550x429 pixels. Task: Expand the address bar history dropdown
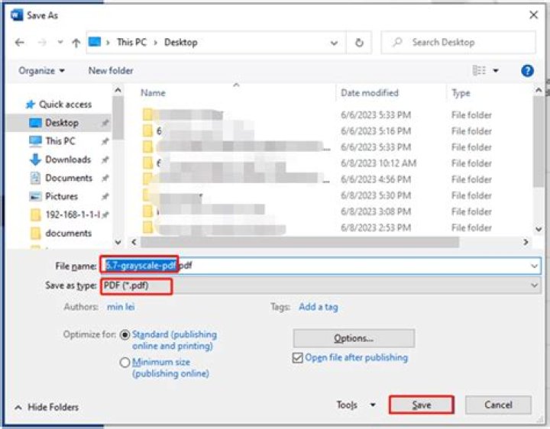(x=334, y=43)
